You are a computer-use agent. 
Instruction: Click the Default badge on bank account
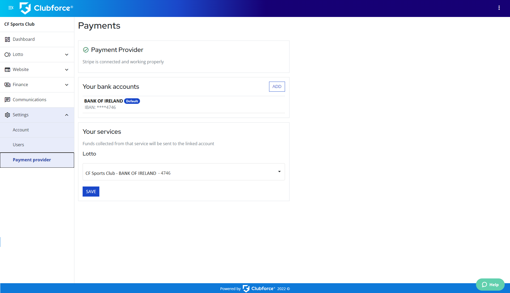(132, 101)
